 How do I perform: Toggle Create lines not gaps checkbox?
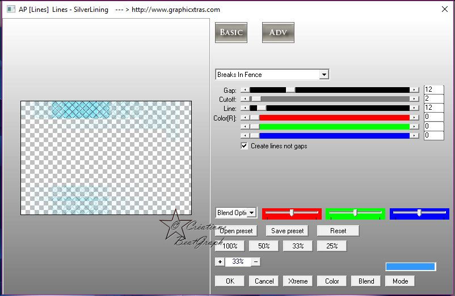point(245,146)
